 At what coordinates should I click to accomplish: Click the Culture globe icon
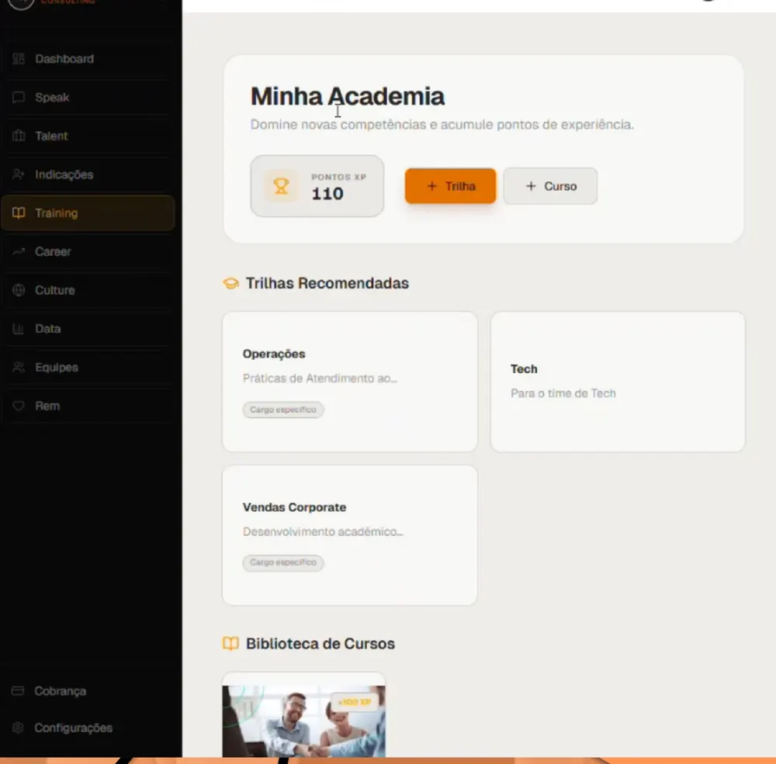point(19,290)
